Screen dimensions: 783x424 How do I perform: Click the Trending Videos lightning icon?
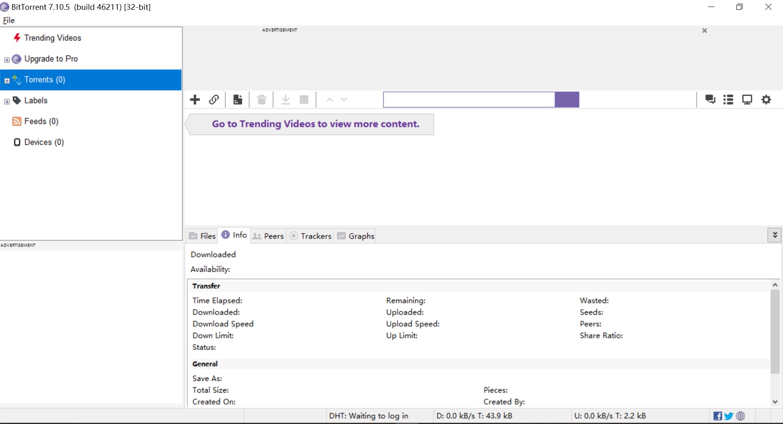click(17, 38)
